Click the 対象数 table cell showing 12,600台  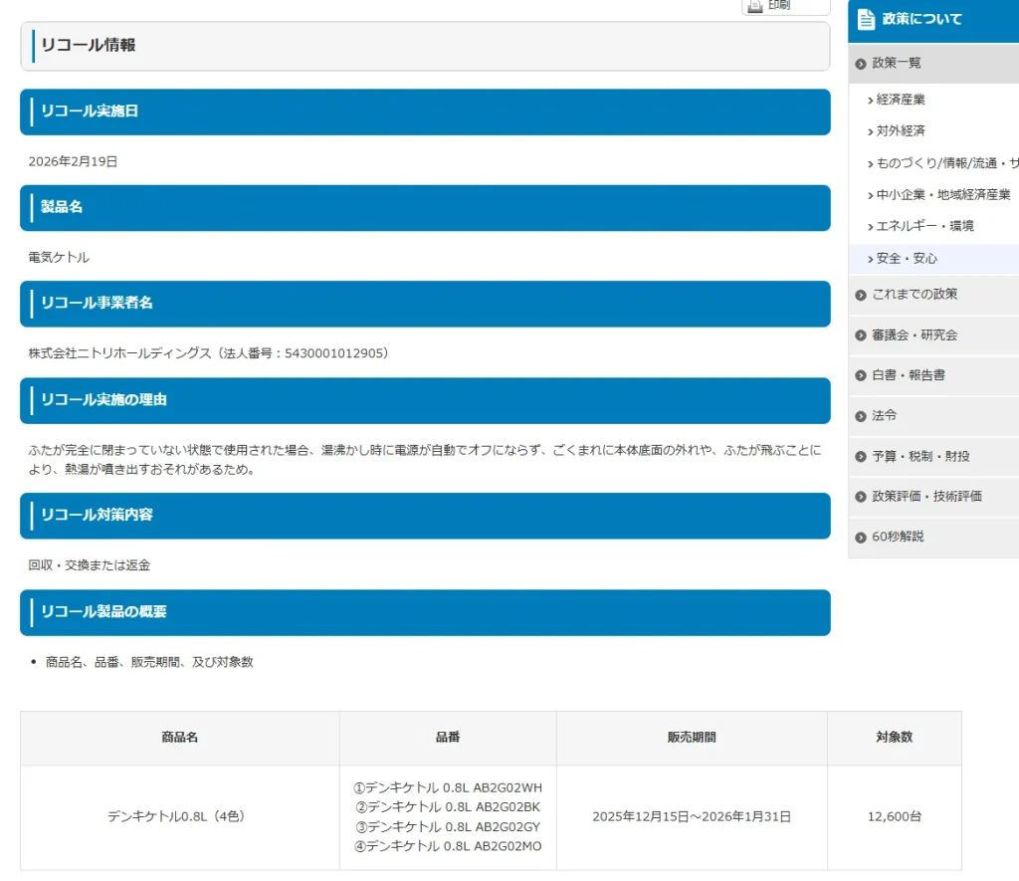[894, 817]
